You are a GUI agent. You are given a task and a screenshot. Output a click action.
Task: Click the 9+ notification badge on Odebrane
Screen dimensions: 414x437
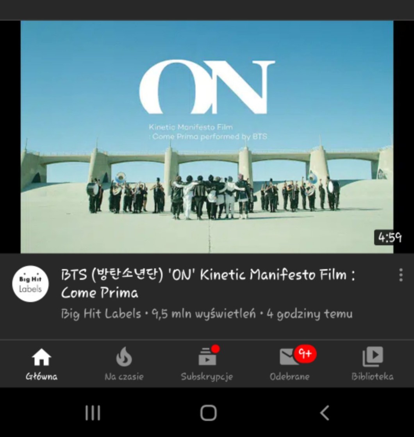pos(305,354)
